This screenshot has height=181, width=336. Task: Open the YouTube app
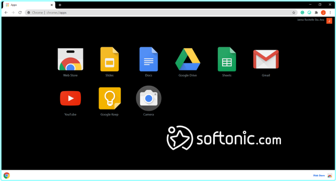pos(70,98)
